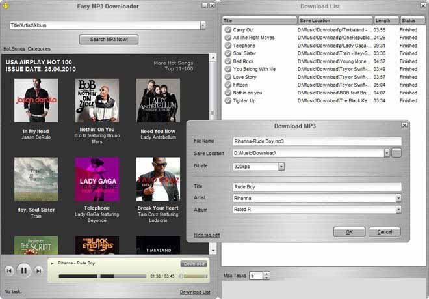
Task: Cancel the Download MP3 dialog
Action: tap(384, 232)
